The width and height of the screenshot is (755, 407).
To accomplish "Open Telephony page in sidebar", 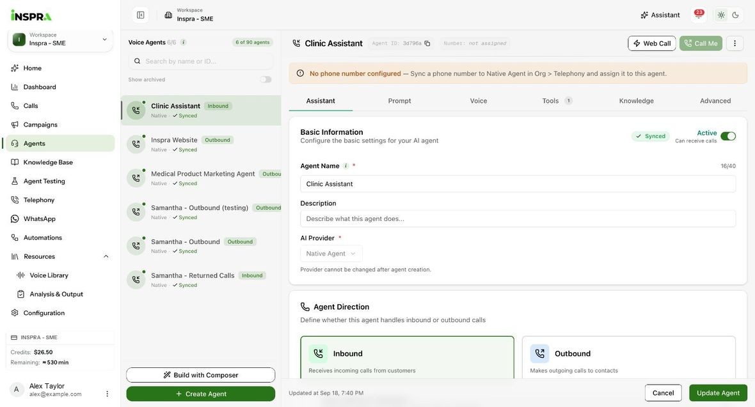I will tap(60, 200).
